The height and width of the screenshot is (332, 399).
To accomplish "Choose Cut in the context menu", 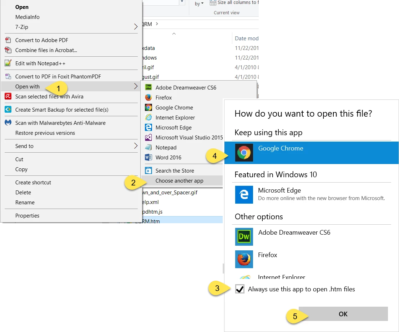I will (19, 159).
